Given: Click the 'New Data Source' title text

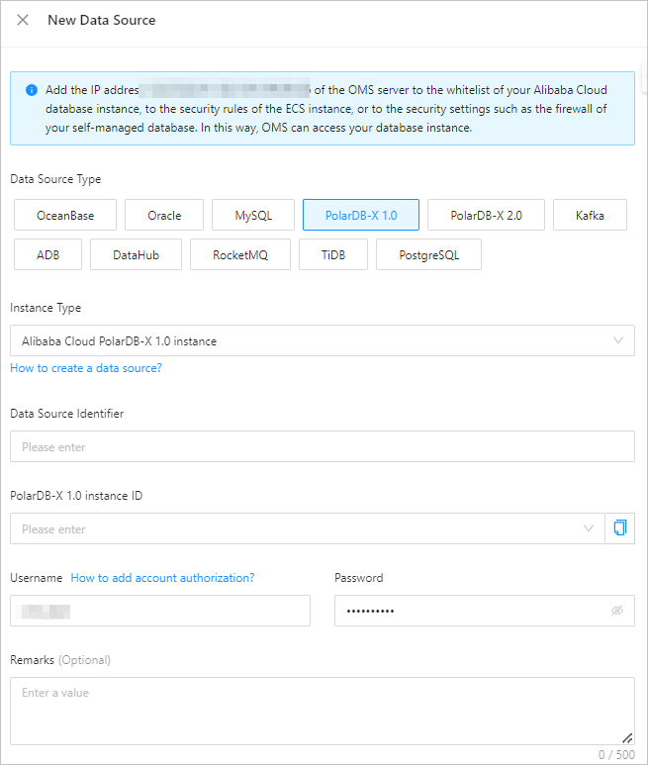Looking at the screenshot, I should (x=102, y=20).
